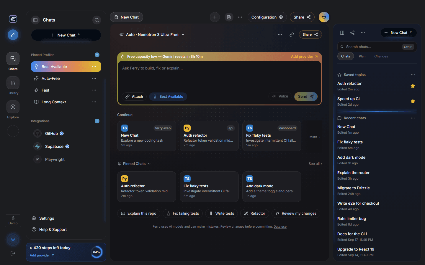The height and width of the screenshot is (265, 425).
Task: Click the 64% usage progress ring
Action: pos(97,252)
